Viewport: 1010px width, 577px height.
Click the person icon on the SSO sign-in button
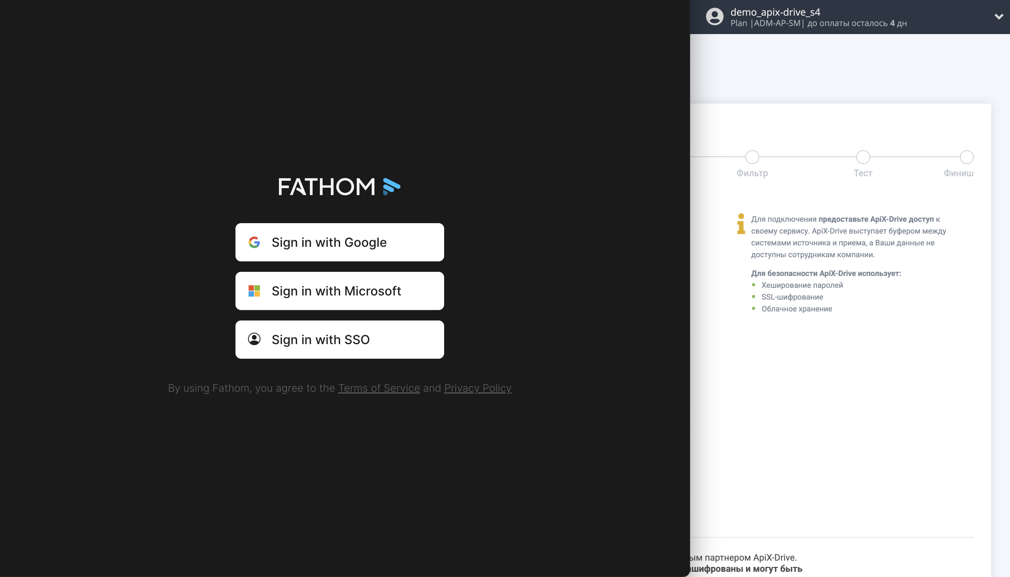coord(255,339)
